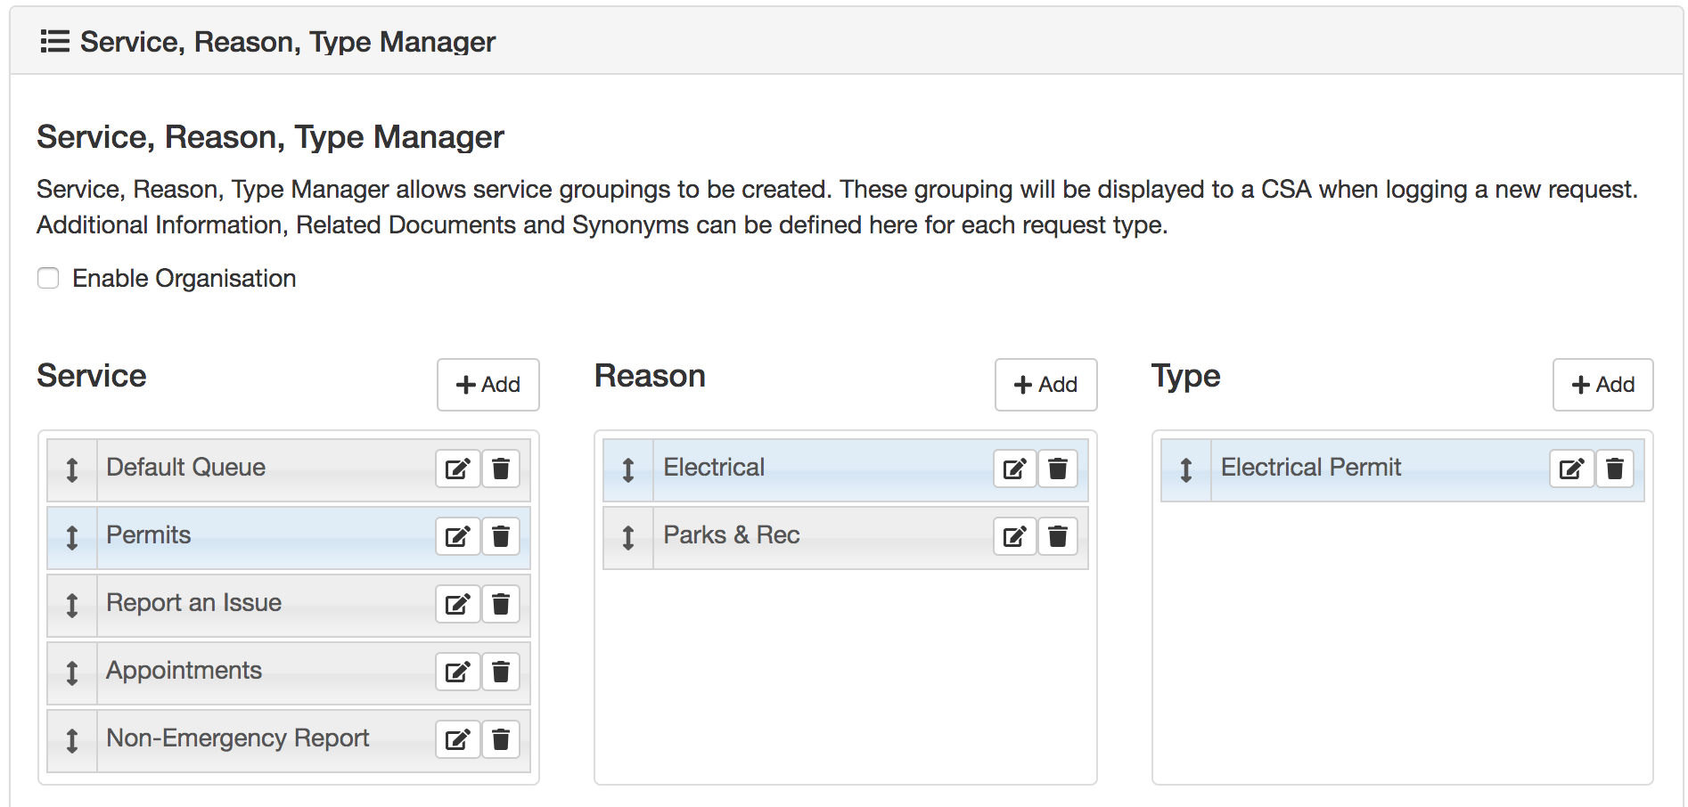This screenshot has height=807, width=1688.
Task: Edit the Report an Issue service
Action: coord(457,604)
